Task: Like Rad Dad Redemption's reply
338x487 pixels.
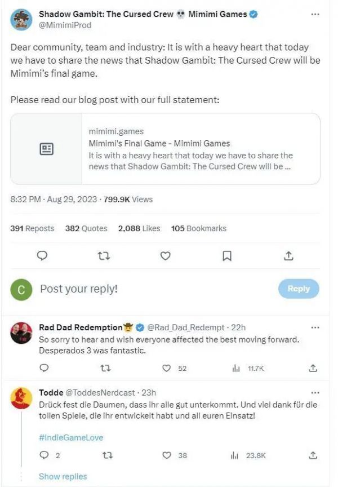Action: [x=167, y=368]
